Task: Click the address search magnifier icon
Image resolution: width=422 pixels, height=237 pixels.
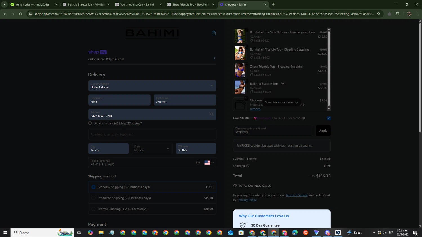Action: point(212,114)
